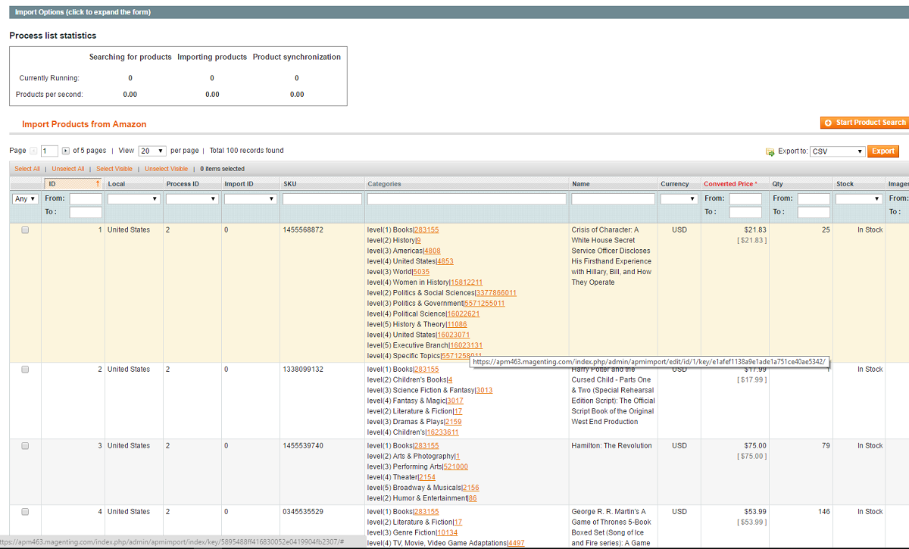Image resolution: width=909 pixels, height=549 pixels.
Task: Tick the checkbox for row ID 2
Action: coord(25,370)
